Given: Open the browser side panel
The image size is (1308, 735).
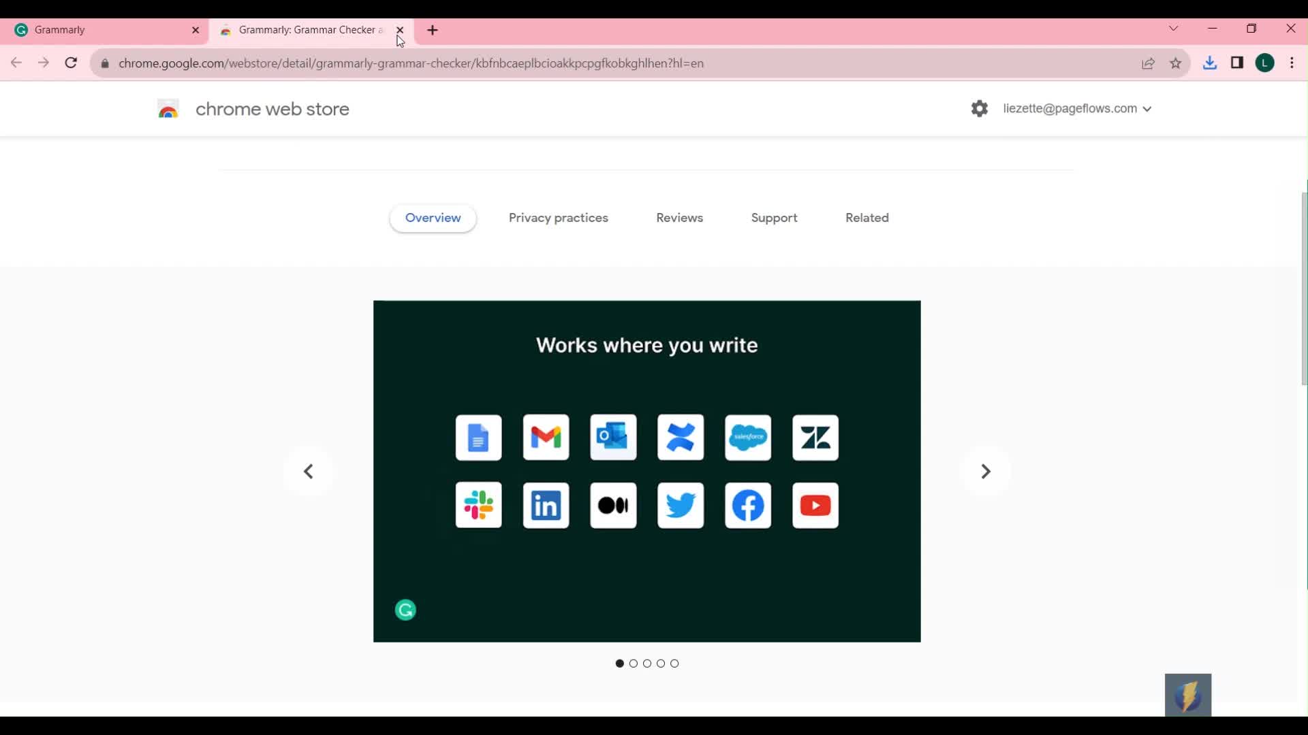Looking at the screenshot, I should click(1237, 63).
